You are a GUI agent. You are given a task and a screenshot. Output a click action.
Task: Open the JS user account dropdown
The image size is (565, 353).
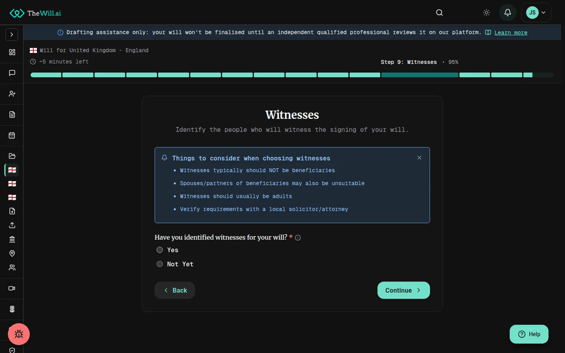[536, 13]
